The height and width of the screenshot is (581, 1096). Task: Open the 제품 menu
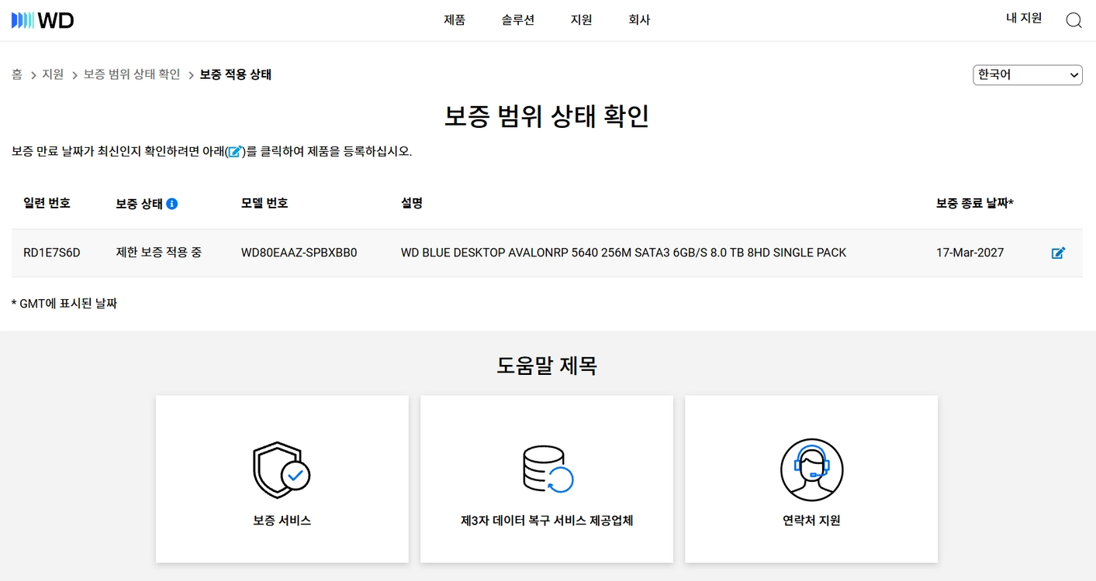pos(455,20)
